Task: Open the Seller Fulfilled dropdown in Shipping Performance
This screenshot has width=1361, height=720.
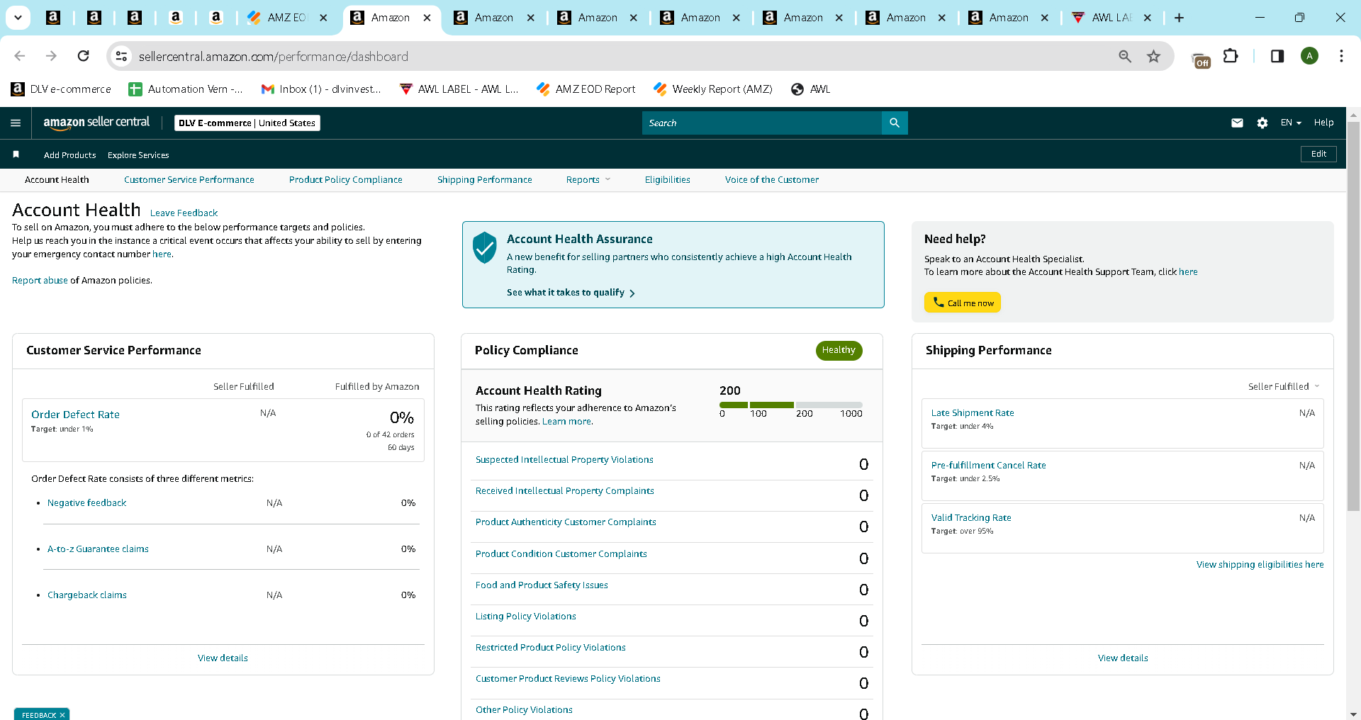Action: [x=1284, y=386]
